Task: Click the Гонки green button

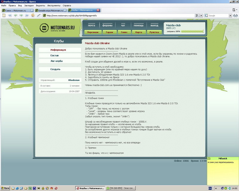Action: (x=124, y=32)
